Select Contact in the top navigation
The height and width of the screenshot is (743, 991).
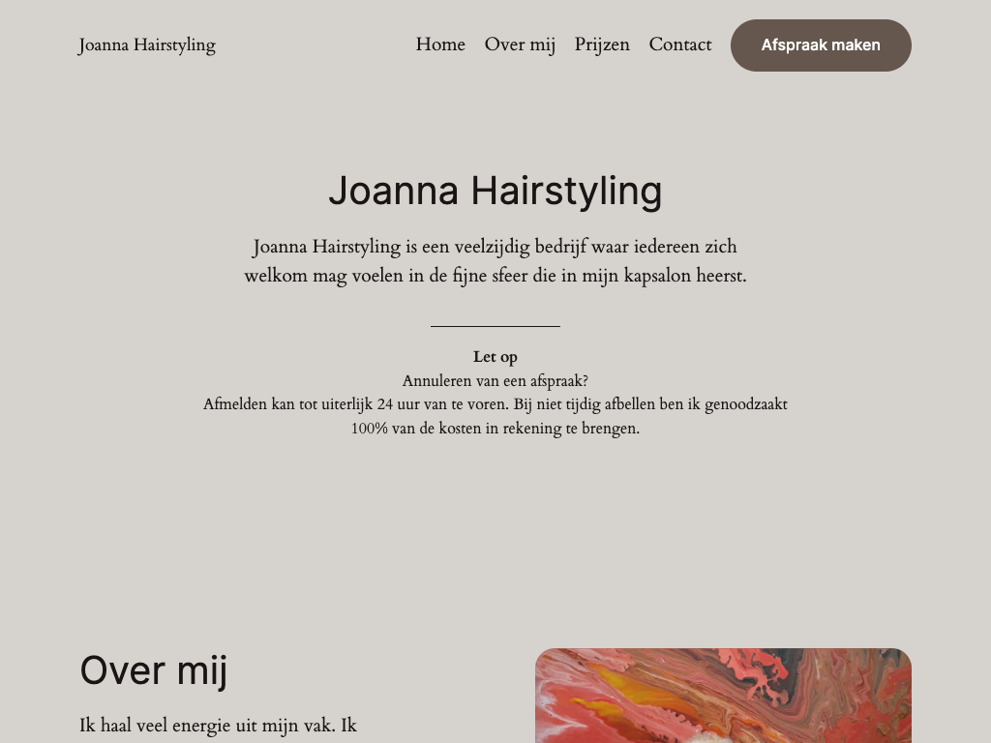680,45
